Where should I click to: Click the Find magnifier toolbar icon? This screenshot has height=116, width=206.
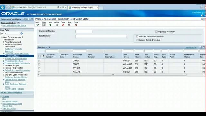[44, 25]
